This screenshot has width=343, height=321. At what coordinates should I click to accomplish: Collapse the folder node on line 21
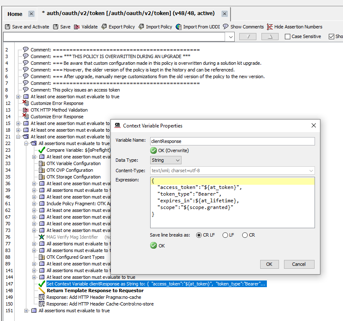(x=19, y=137)
